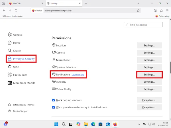171x128 pixels.
Task: Click the Autoplay icon
Action: [54, 82]
